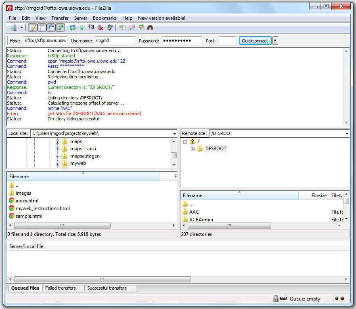The width and height of the screenshot is (356, 309).
Task: Open the New version available! menu
Action: 161,18
